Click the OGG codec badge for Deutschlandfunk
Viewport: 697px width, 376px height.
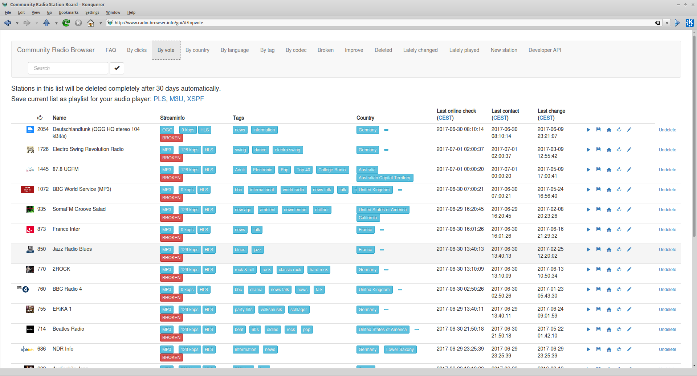(167, 130)
